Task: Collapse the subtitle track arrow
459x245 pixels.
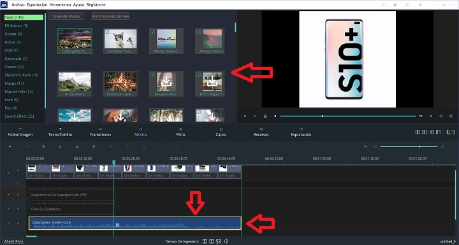Action: [x=8, y=209]
